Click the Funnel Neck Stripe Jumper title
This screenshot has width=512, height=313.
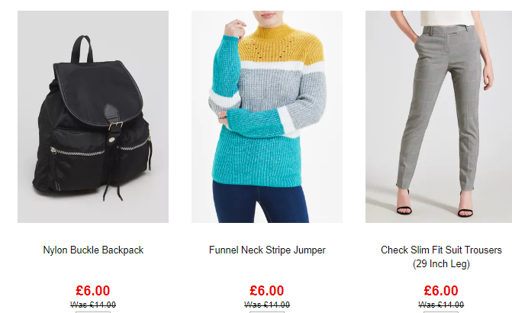[267, 250]
